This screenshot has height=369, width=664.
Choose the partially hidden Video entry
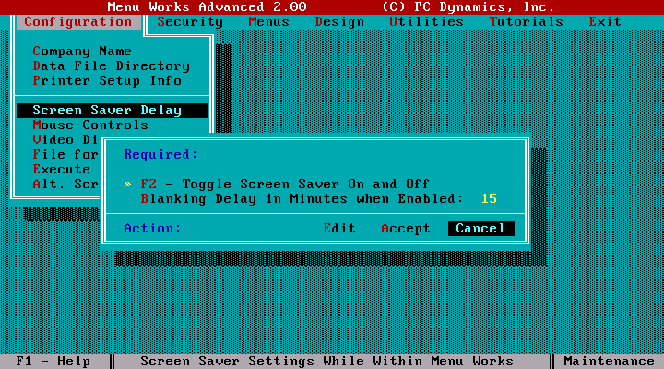click(65, 140)
